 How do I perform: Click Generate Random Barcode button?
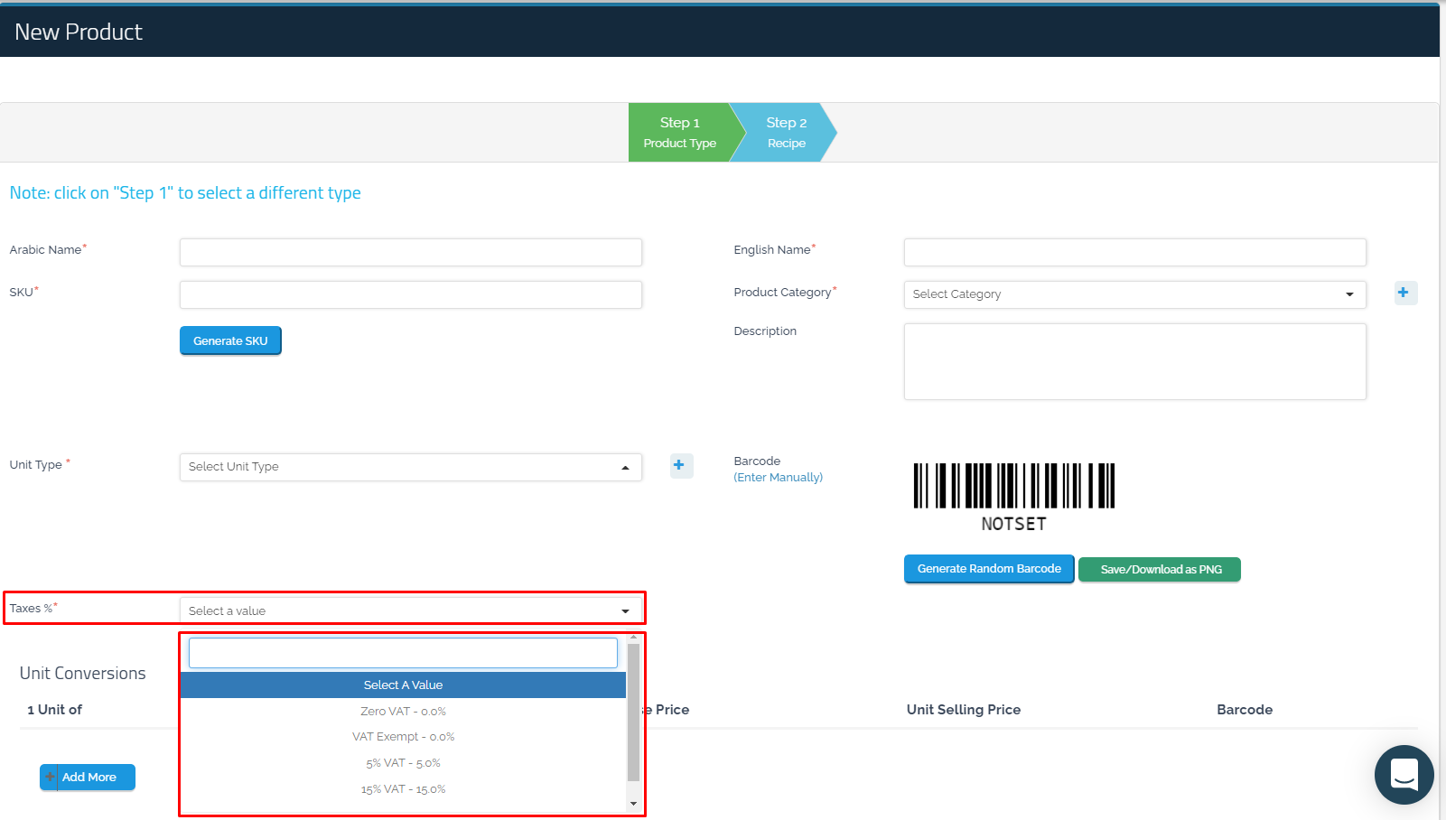(988, 569)
